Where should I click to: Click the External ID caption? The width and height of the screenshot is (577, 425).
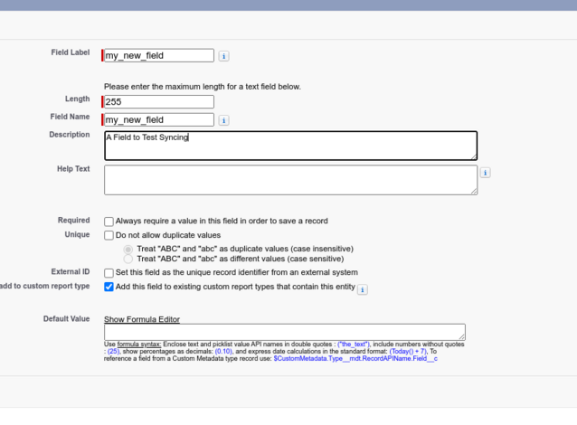pyautogui.click(x=71, y=272)
